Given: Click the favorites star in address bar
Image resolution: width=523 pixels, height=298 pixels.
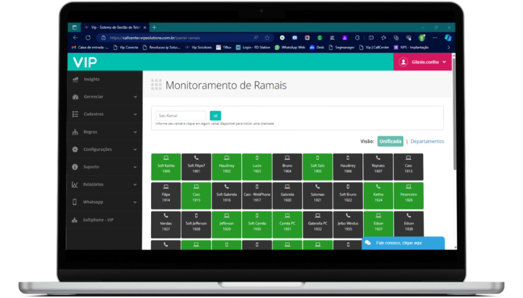Looking at the screenshot, I should click(267, 38).
